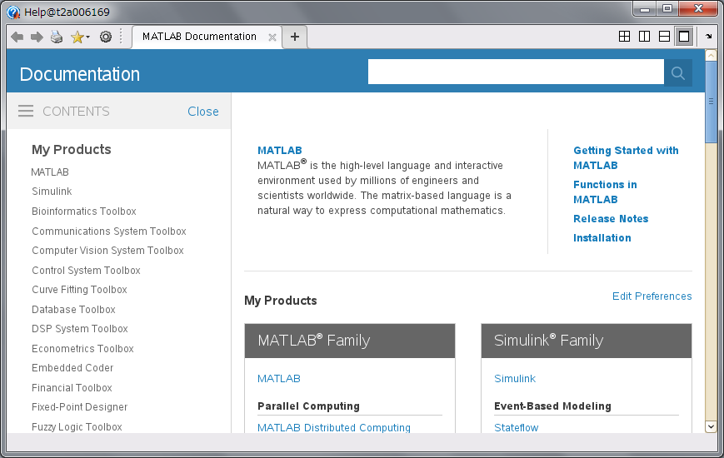This screenshot has height=458, width=724.
Task: Close the MATLAB Documentation tab
Action: click(272, 37)
